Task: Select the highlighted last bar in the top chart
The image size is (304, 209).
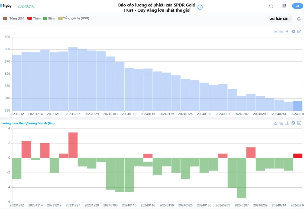Action: click(297, 106)
